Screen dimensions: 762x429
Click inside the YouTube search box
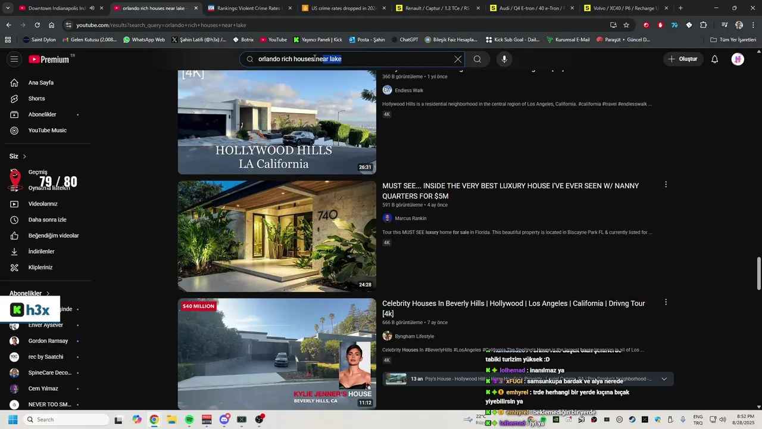(352, 59)
